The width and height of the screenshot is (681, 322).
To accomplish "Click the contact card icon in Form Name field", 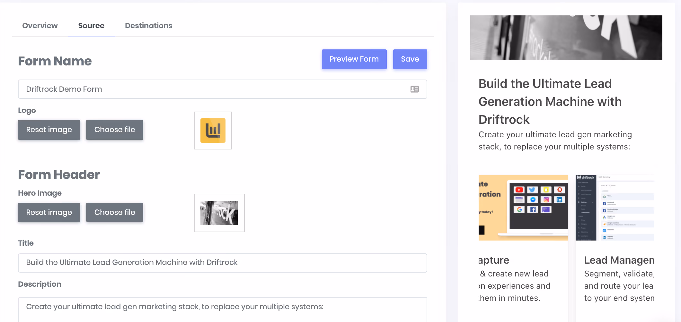I will point(414,89).
